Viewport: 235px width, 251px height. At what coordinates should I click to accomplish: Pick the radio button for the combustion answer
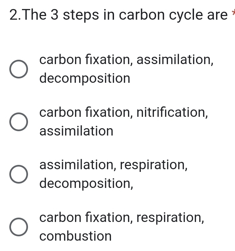[x=19, y=227]
